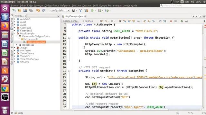Minimize the Projetos panel window

pyautogui.click(x=59, y=16)
